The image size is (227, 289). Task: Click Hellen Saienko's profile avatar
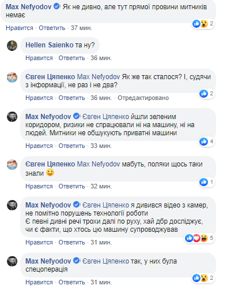coord(12,46)
